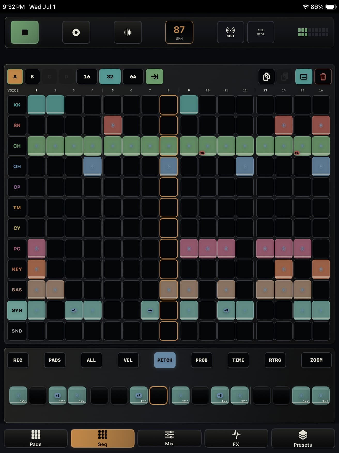This screenshot has height=453, width=339.
Task: Set pattern length to 32 steps
Action: pyautogui.click(x=110, y=77)
